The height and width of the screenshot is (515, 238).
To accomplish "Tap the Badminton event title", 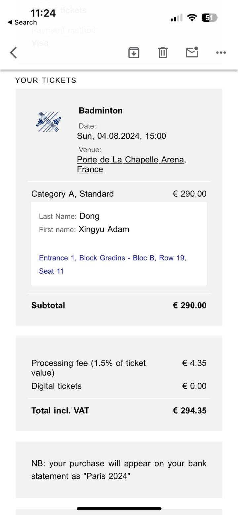I will tap(100, 111).
